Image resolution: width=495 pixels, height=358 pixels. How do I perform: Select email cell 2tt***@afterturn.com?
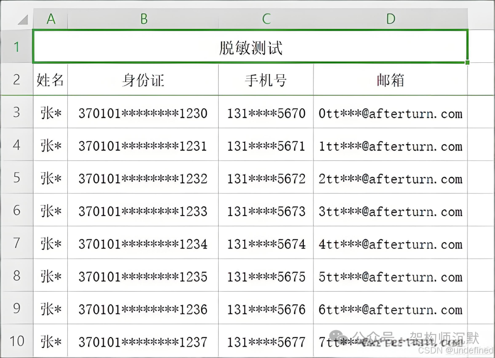point(390,178)
